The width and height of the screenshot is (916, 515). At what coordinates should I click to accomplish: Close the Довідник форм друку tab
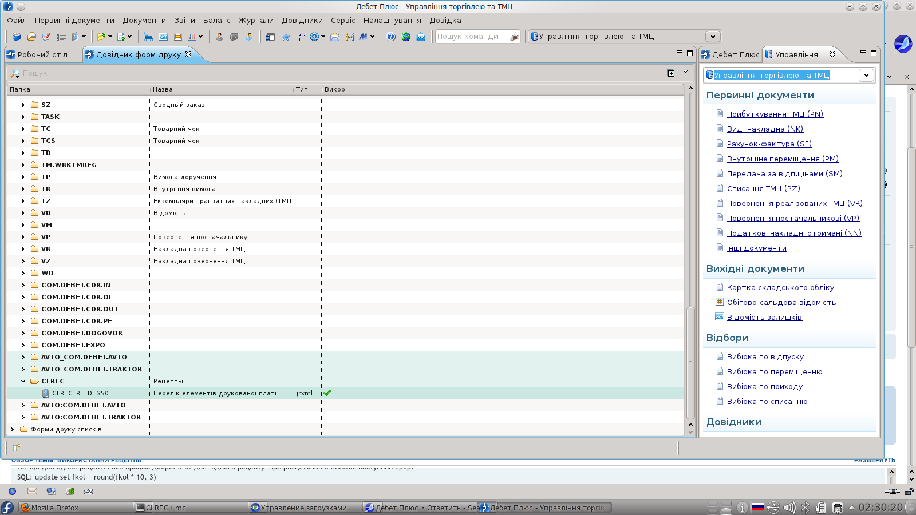pyautogui.click(x=188, y=54)
